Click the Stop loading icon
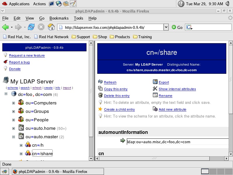Screen dimensions: 233x175 coord(41,27)
